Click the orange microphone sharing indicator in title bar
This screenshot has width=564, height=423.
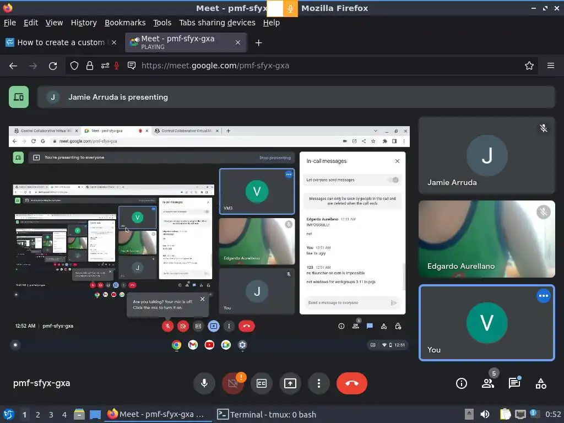pyautogui.click(x=290, y=8)
